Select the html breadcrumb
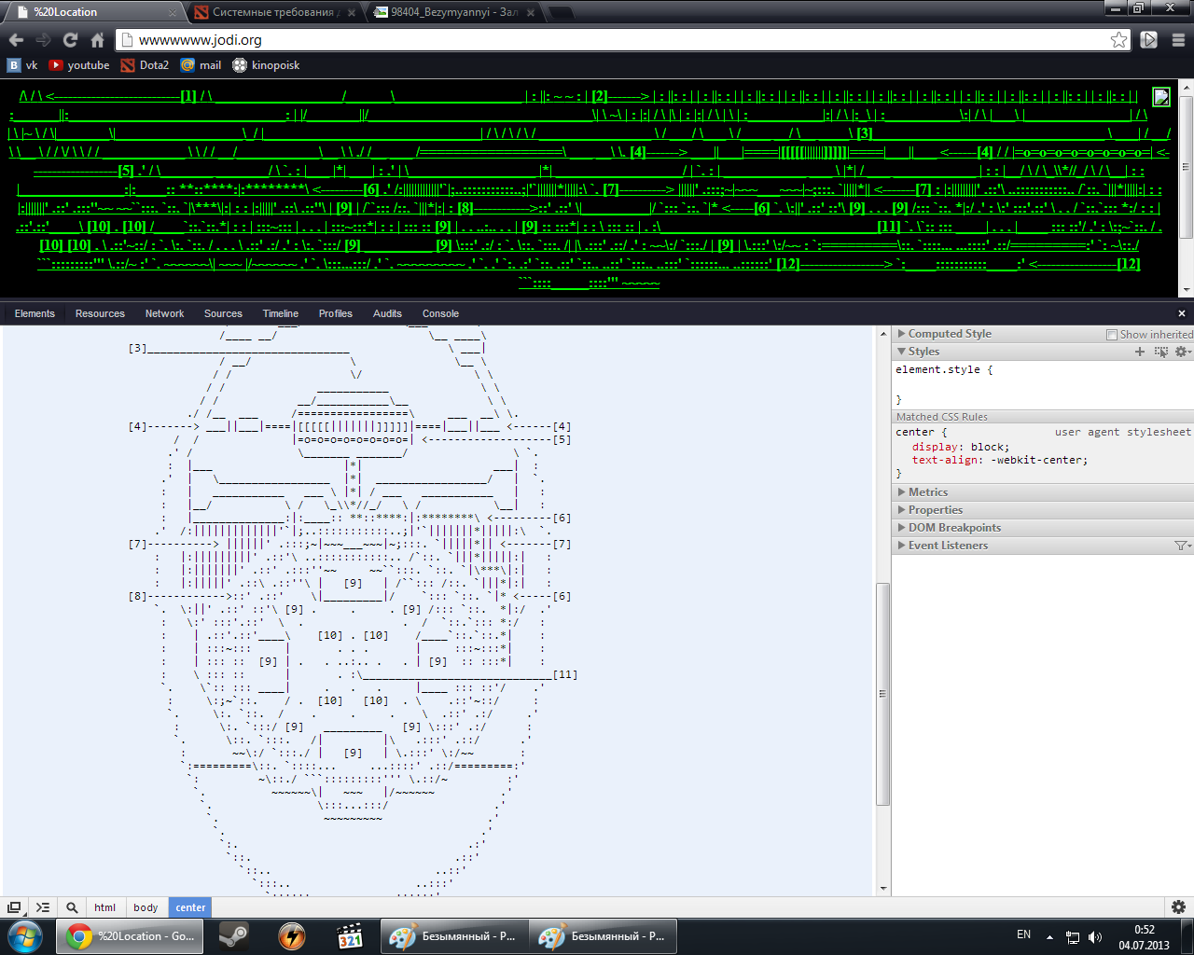The width and height of the screenshot is (1194, 955). click(x=104, y=907)
